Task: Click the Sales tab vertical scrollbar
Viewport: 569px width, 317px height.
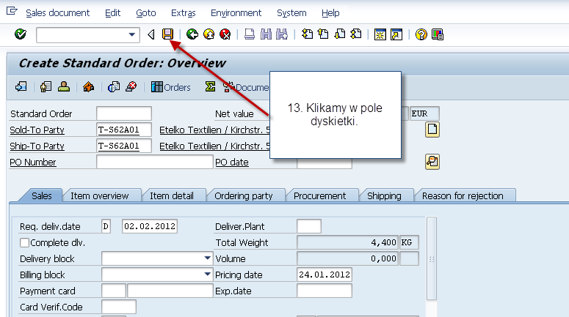Action: point(432,258)
